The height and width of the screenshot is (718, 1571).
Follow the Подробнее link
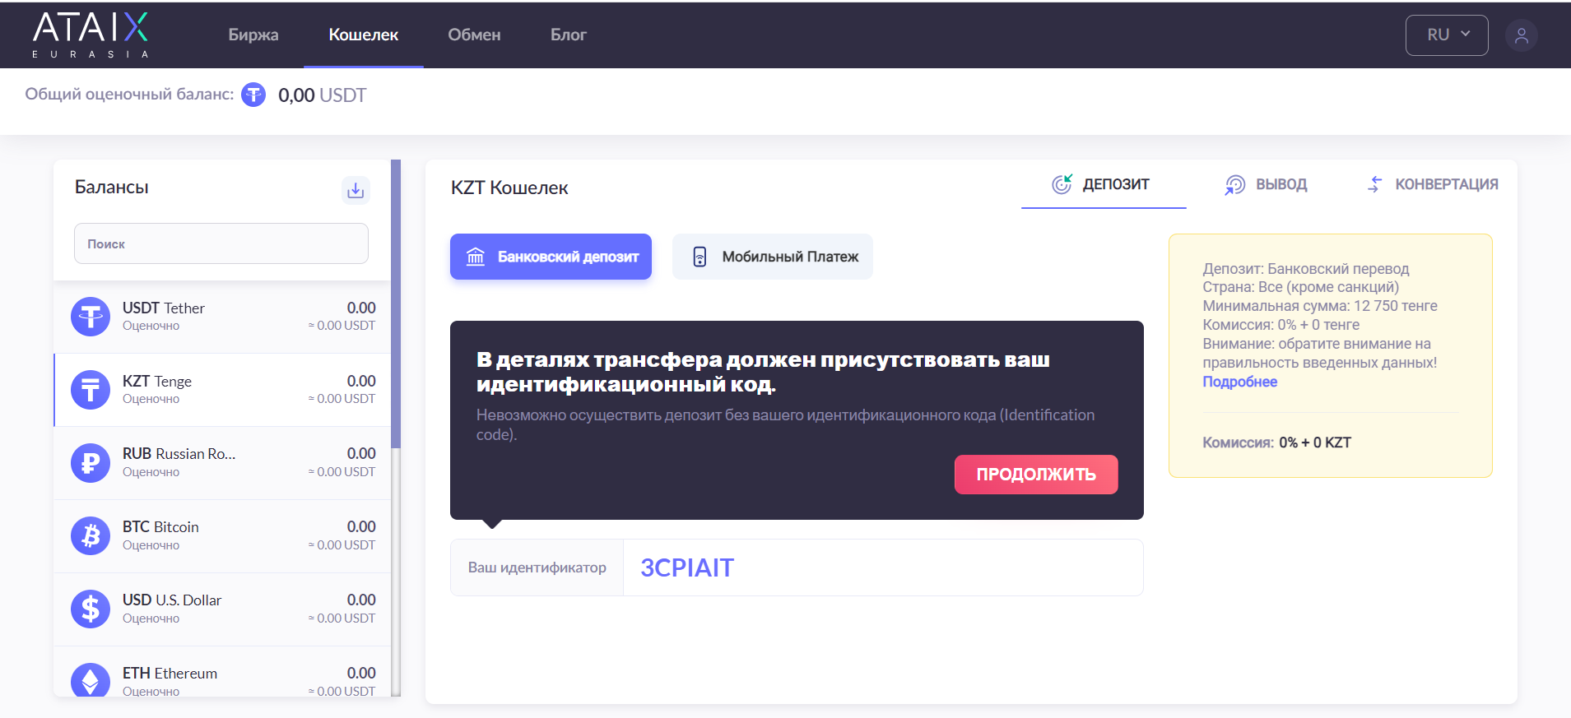click(1239, 382)
